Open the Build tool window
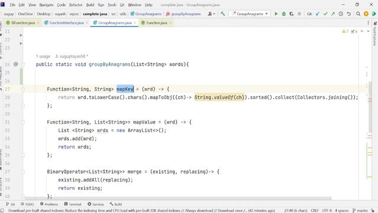Viewport: 378px width, 213px height. coord(116,204)
